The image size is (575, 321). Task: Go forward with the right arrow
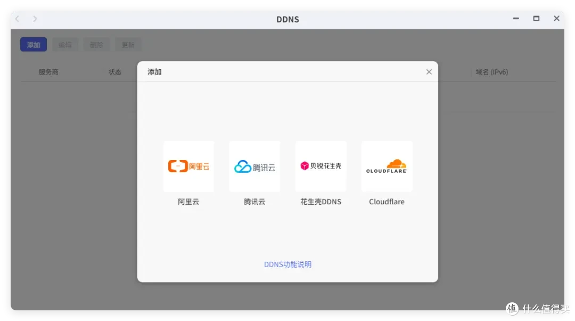click(35, 19)
